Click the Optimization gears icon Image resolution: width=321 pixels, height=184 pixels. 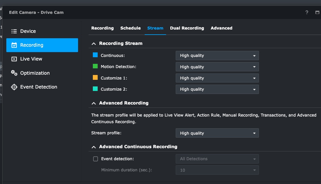pyautogui.click(x=14, y=73)
